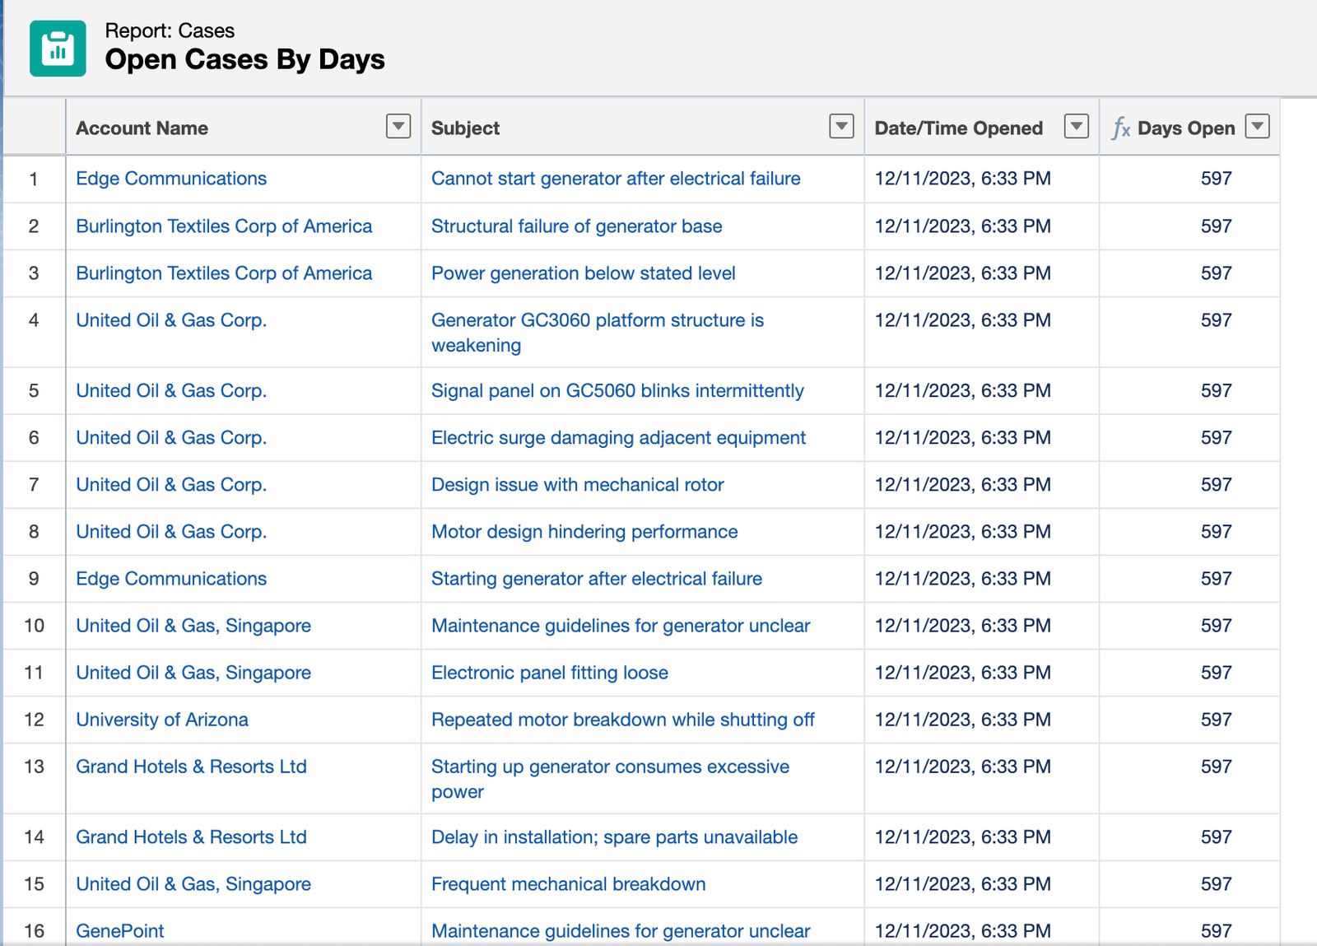Open Burlington Textiles account in row 2
The height and width of the screenshot is (946, 1317).
tap(223, 226)
